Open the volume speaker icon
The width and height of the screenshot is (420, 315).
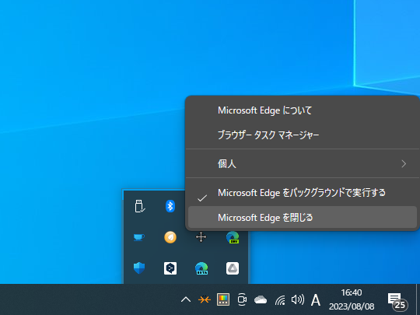tap(298, 299)
